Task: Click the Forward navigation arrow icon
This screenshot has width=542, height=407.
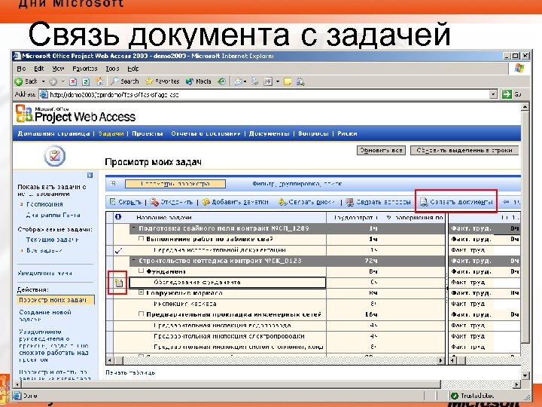Action: (x=53, y=81)
